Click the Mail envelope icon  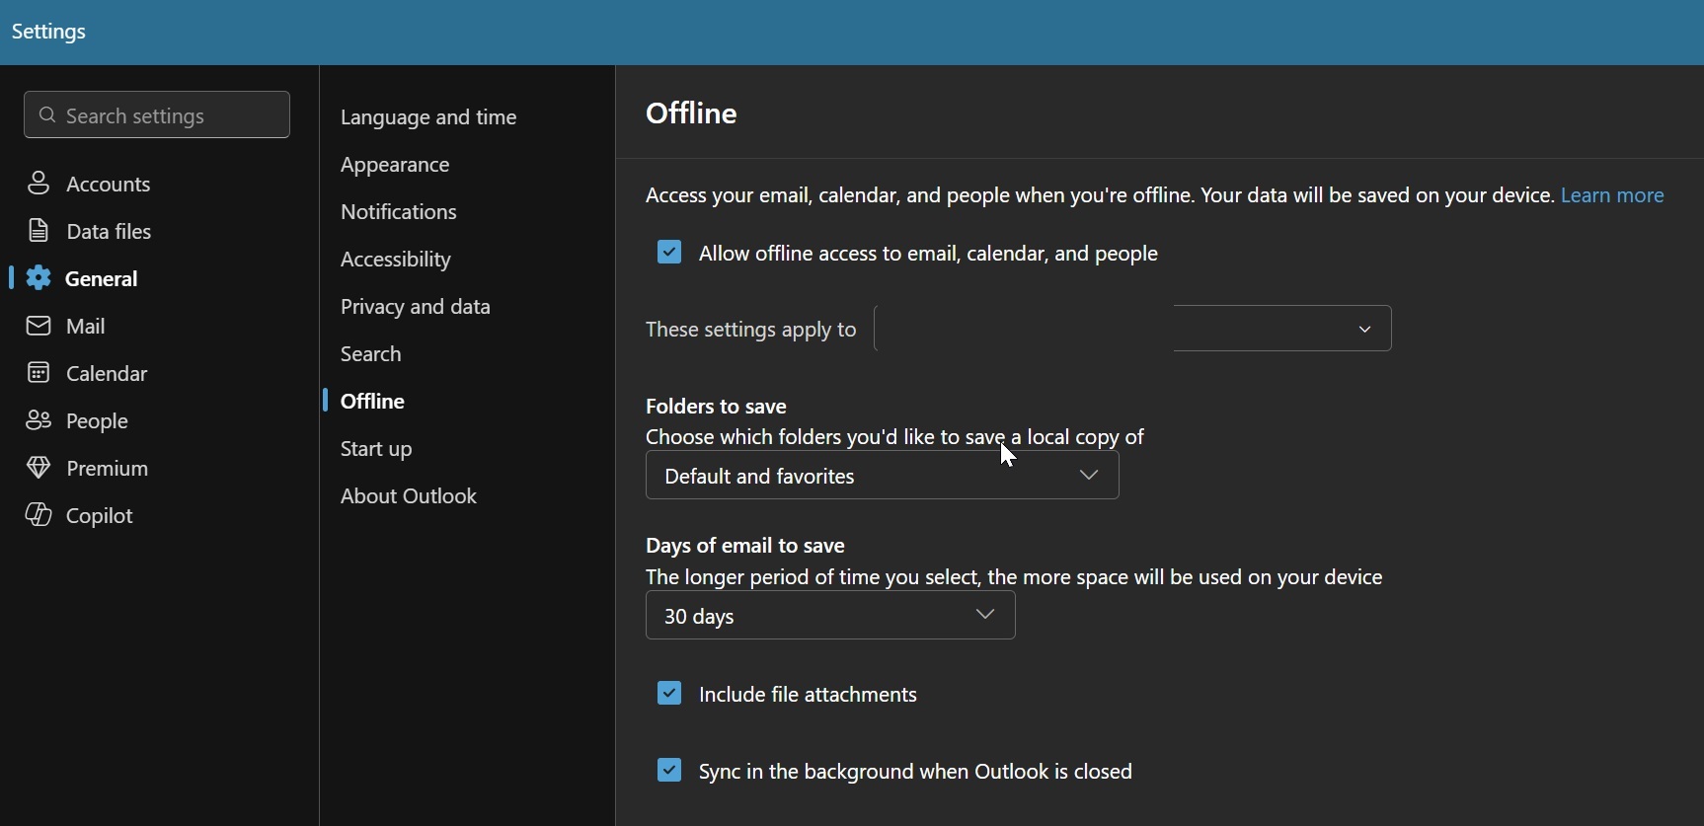39,326
